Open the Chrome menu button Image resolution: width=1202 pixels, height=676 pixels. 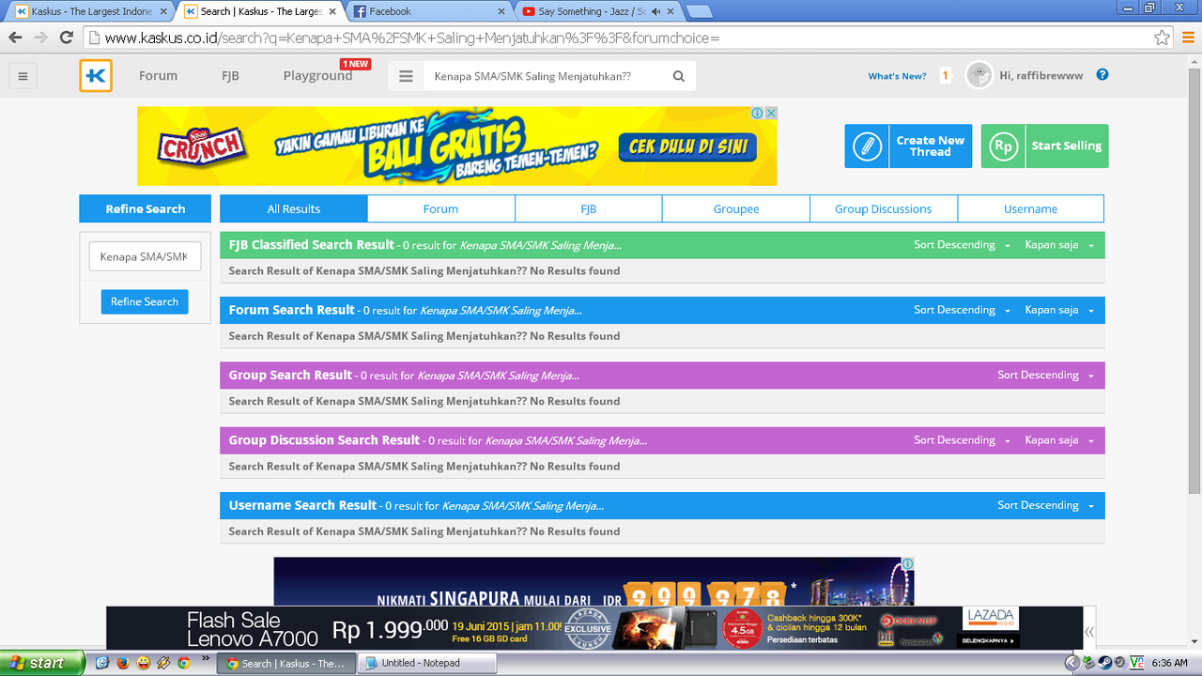coord(1187,38)
